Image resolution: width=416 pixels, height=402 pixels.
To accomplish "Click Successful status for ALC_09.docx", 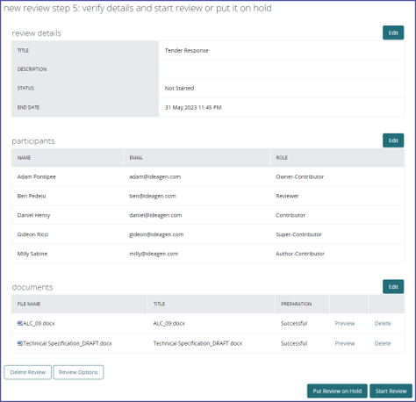I will click(294, 323).
